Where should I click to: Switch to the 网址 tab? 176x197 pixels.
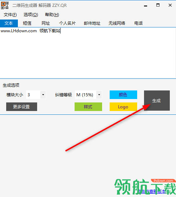coord(46,23)
